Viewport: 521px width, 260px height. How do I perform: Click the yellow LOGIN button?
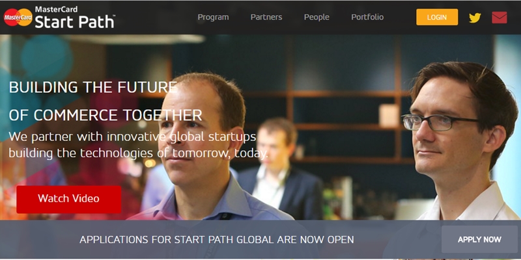[x=437, y=18]
